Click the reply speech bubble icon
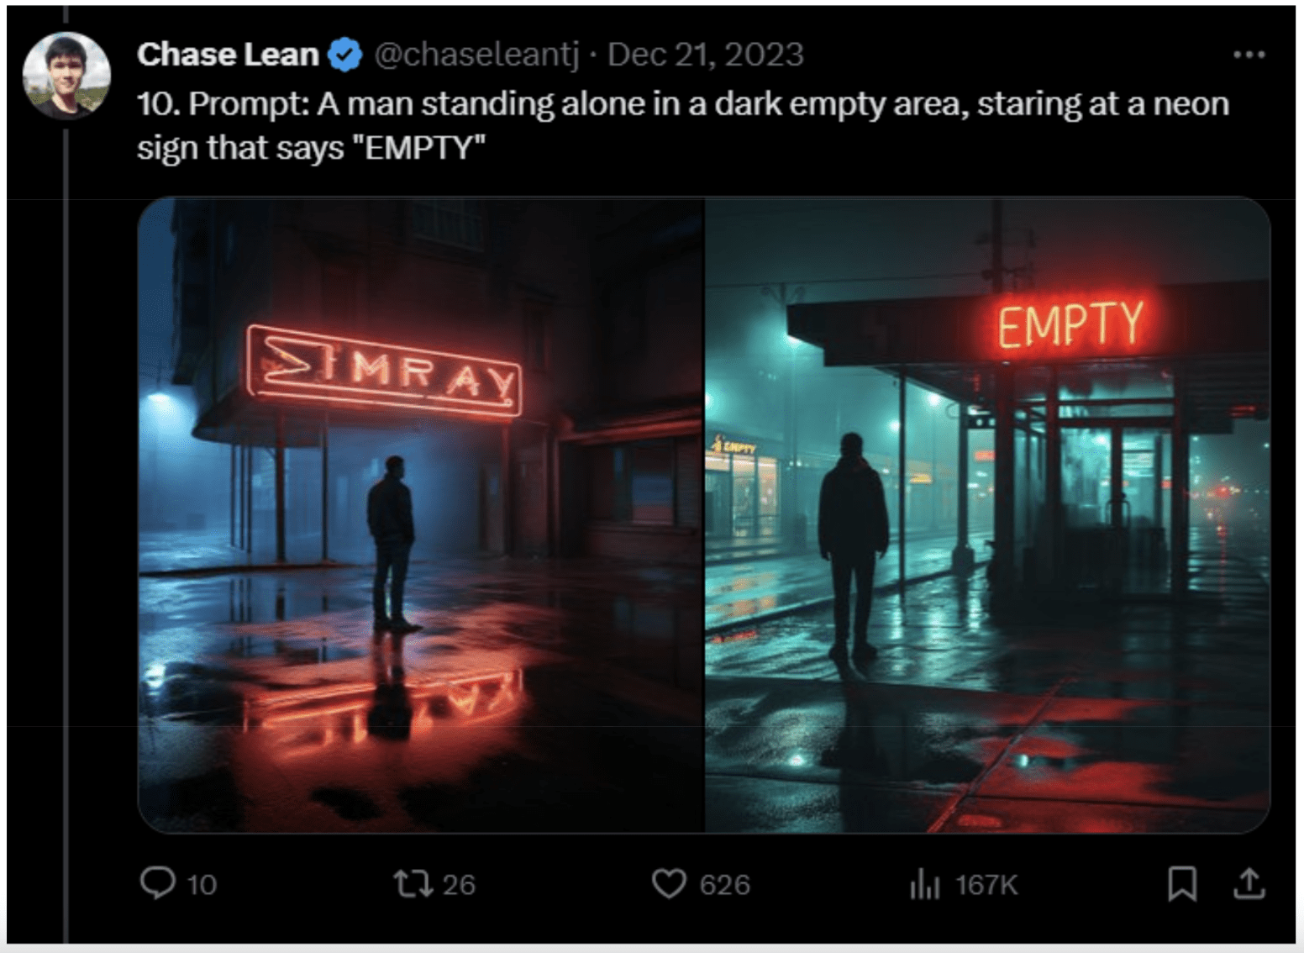Screen dimensions: 1304x953 [157, 883]
